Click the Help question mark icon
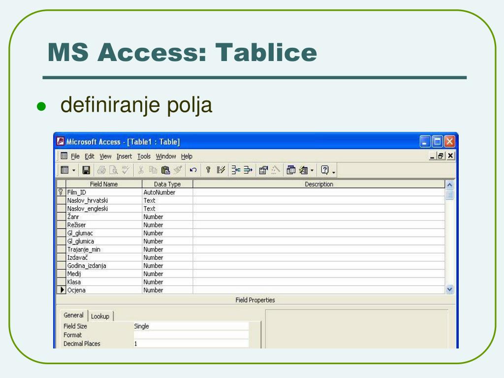 325,170
